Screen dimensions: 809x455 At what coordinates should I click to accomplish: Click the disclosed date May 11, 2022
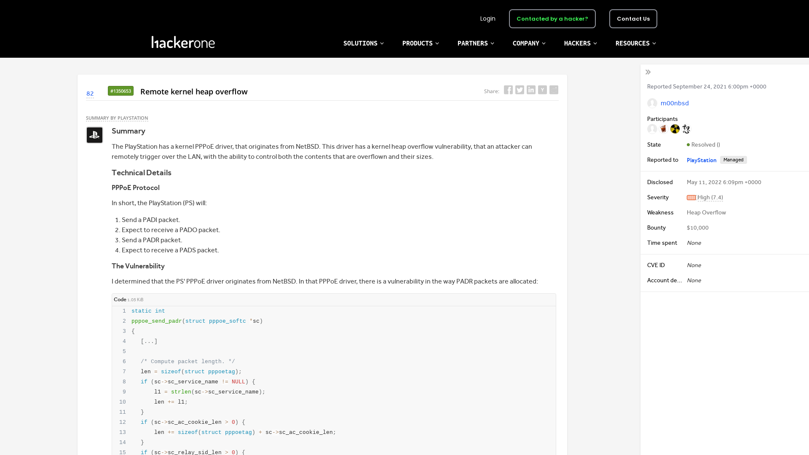(x=724, y=182)
